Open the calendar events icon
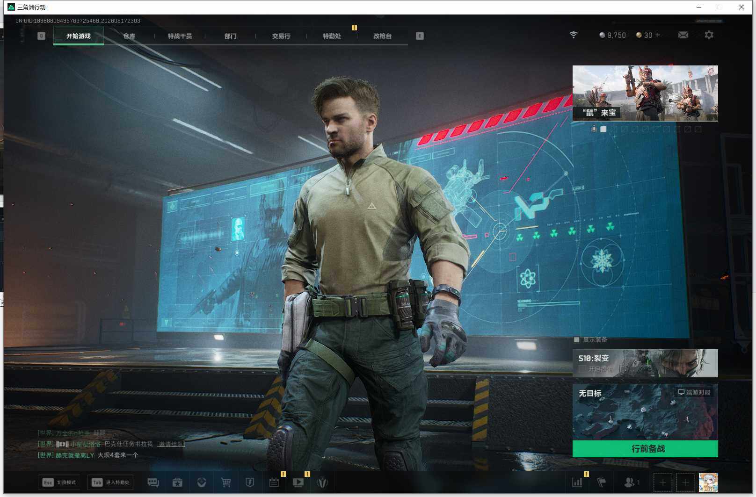The image size is (756, 497). tap(274, 483)
